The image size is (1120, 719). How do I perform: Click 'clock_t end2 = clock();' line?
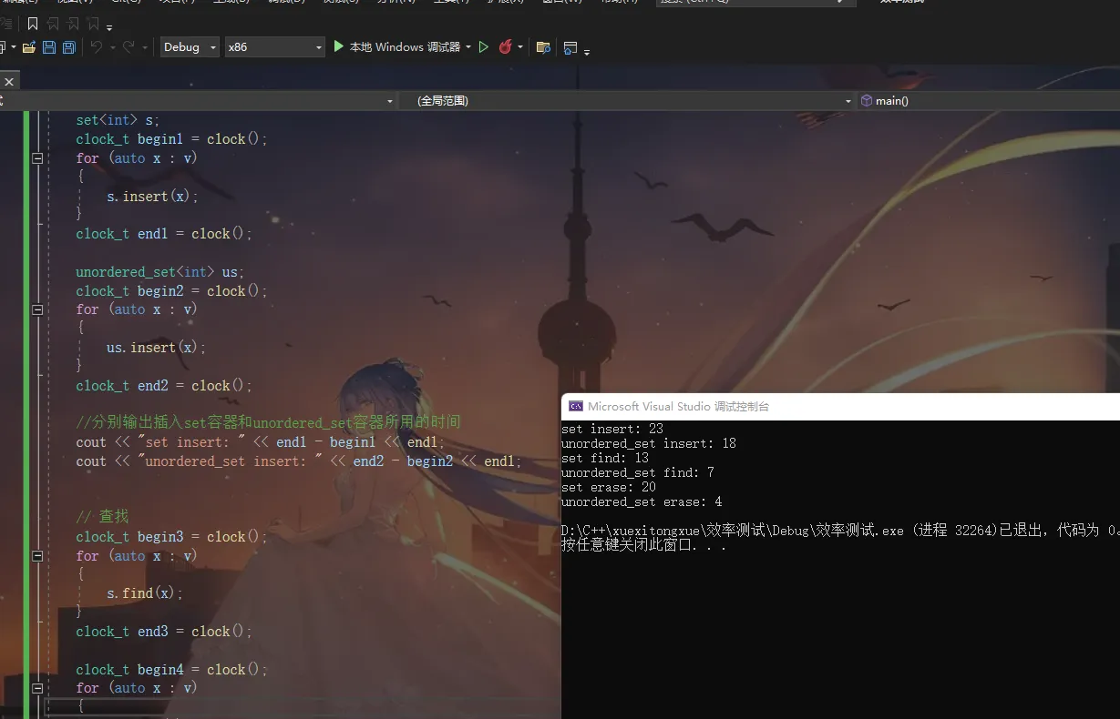tap(165, 386)
